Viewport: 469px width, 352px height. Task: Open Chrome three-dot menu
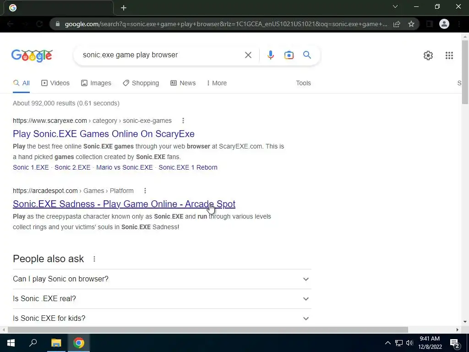click(x=459, y=24)
